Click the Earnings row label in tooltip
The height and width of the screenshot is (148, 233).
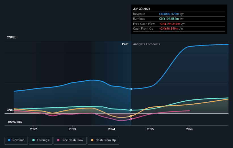pyautogui.click(x=139, y=19)
